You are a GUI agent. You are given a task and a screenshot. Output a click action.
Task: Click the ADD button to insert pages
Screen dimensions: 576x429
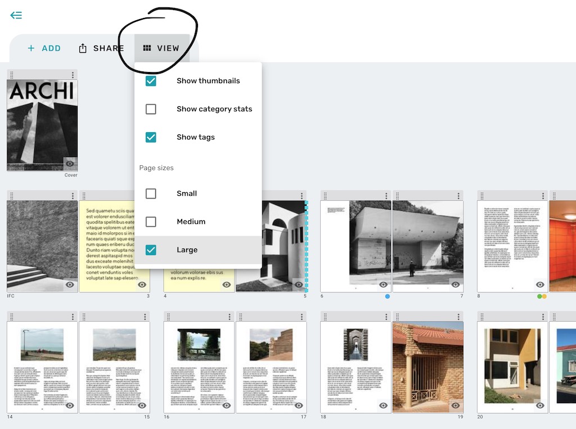(x=44, y=48)
